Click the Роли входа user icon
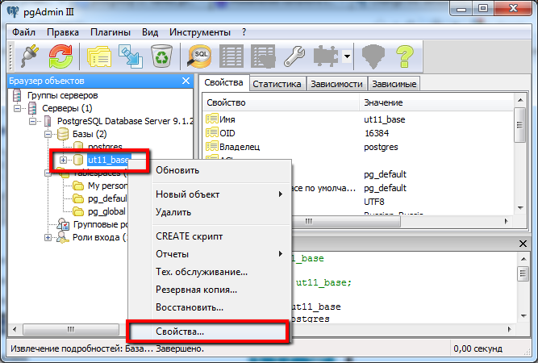 (63, 237)
